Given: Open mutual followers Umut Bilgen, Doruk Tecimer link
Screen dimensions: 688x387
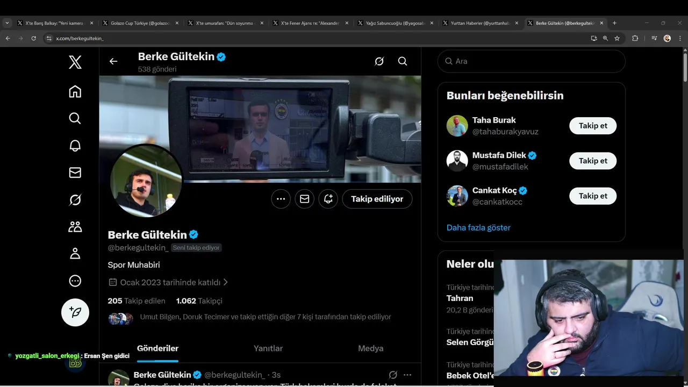Looking at the screenshot, I should (266, 317).
